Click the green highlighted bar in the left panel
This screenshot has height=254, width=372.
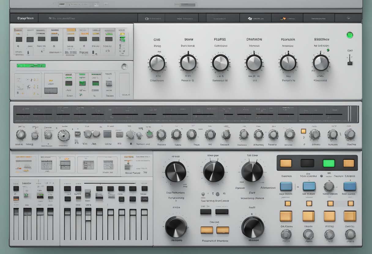pos(31,66)
